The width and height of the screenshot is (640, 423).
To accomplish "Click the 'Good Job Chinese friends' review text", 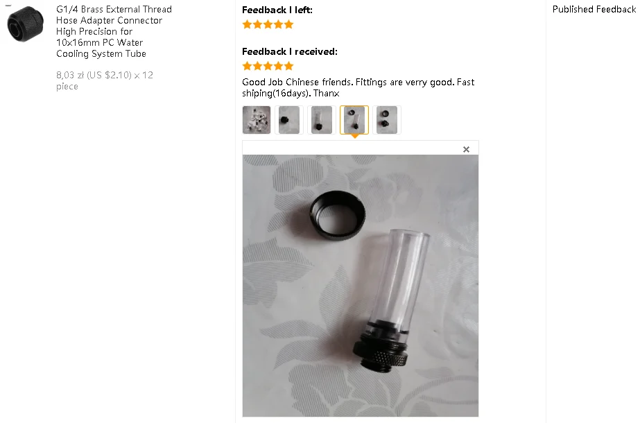I will click(x=358, y=87).
